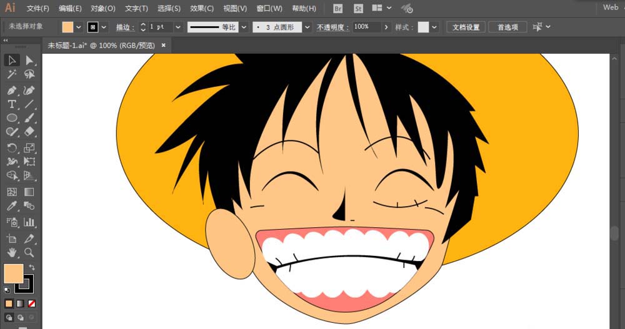
Task: Select the Artboard tool
Action: coord(12,238)
